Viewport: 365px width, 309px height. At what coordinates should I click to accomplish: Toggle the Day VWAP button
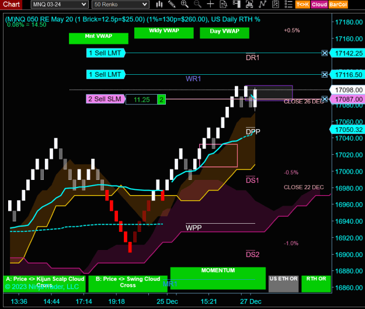[224, 33]
